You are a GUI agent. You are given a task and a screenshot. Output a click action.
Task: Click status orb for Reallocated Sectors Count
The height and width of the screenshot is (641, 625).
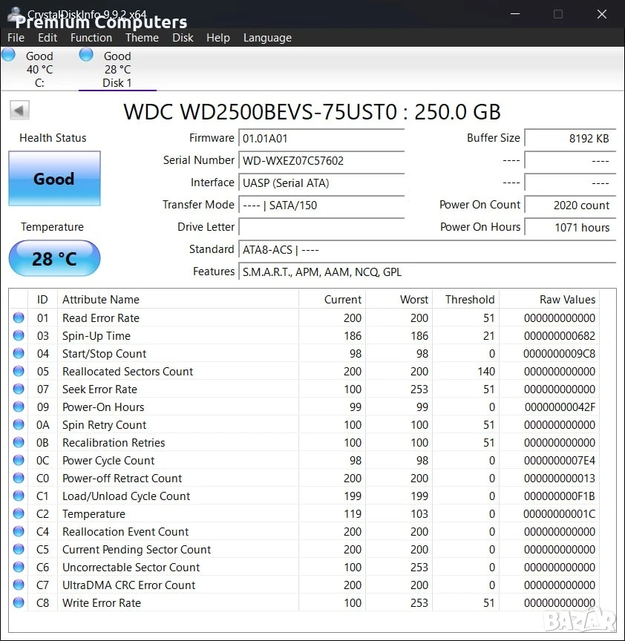pos(19,371)
